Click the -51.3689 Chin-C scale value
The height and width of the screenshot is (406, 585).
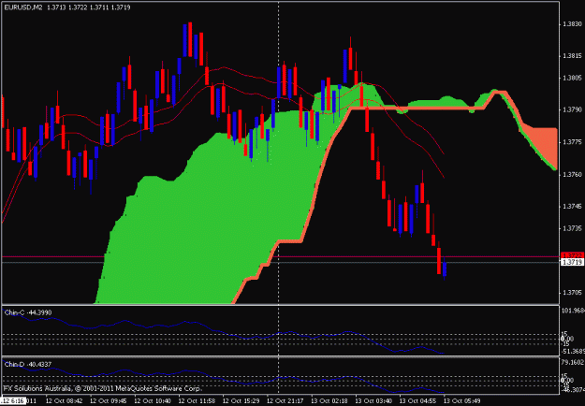point(573,352)
